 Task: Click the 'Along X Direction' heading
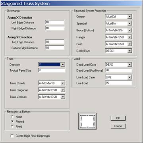coord(20,17)
